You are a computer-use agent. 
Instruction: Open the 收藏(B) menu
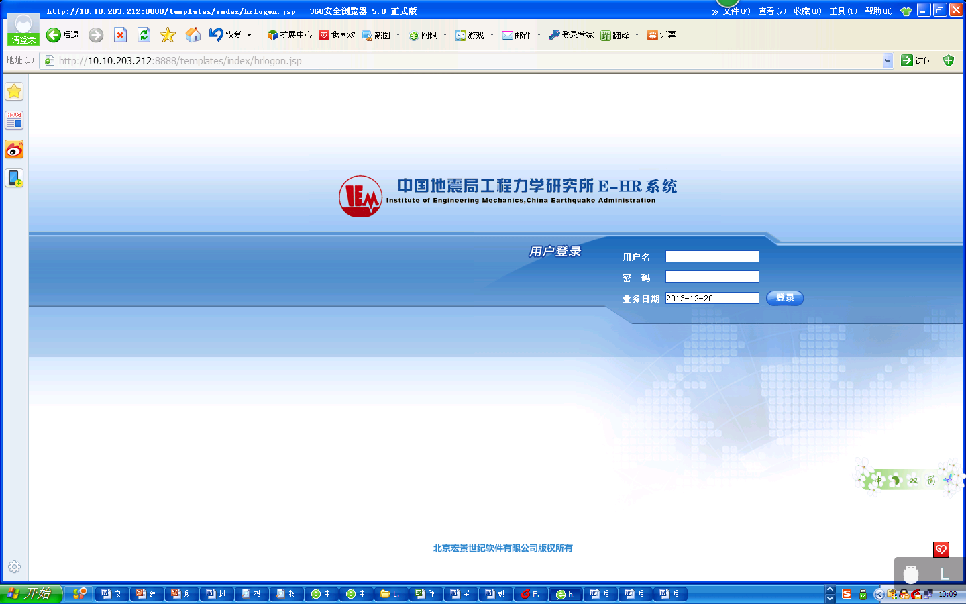click(x=808, y=11)
